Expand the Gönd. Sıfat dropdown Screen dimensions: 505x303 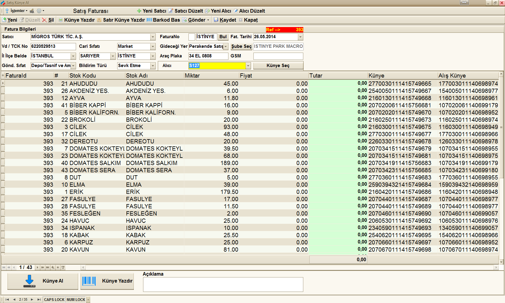click(73, 66)
